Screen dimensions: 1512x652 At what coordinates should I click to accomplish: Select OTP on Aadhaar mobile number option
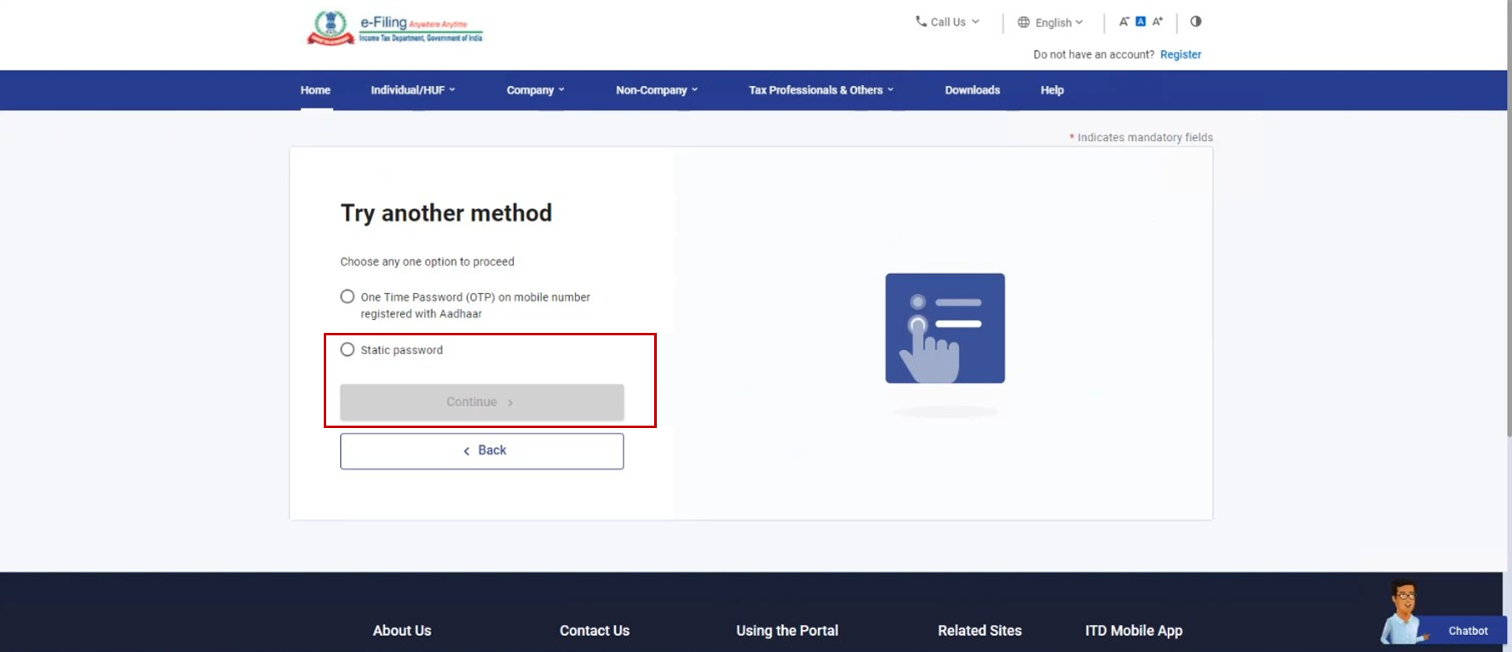pos(348,297)
